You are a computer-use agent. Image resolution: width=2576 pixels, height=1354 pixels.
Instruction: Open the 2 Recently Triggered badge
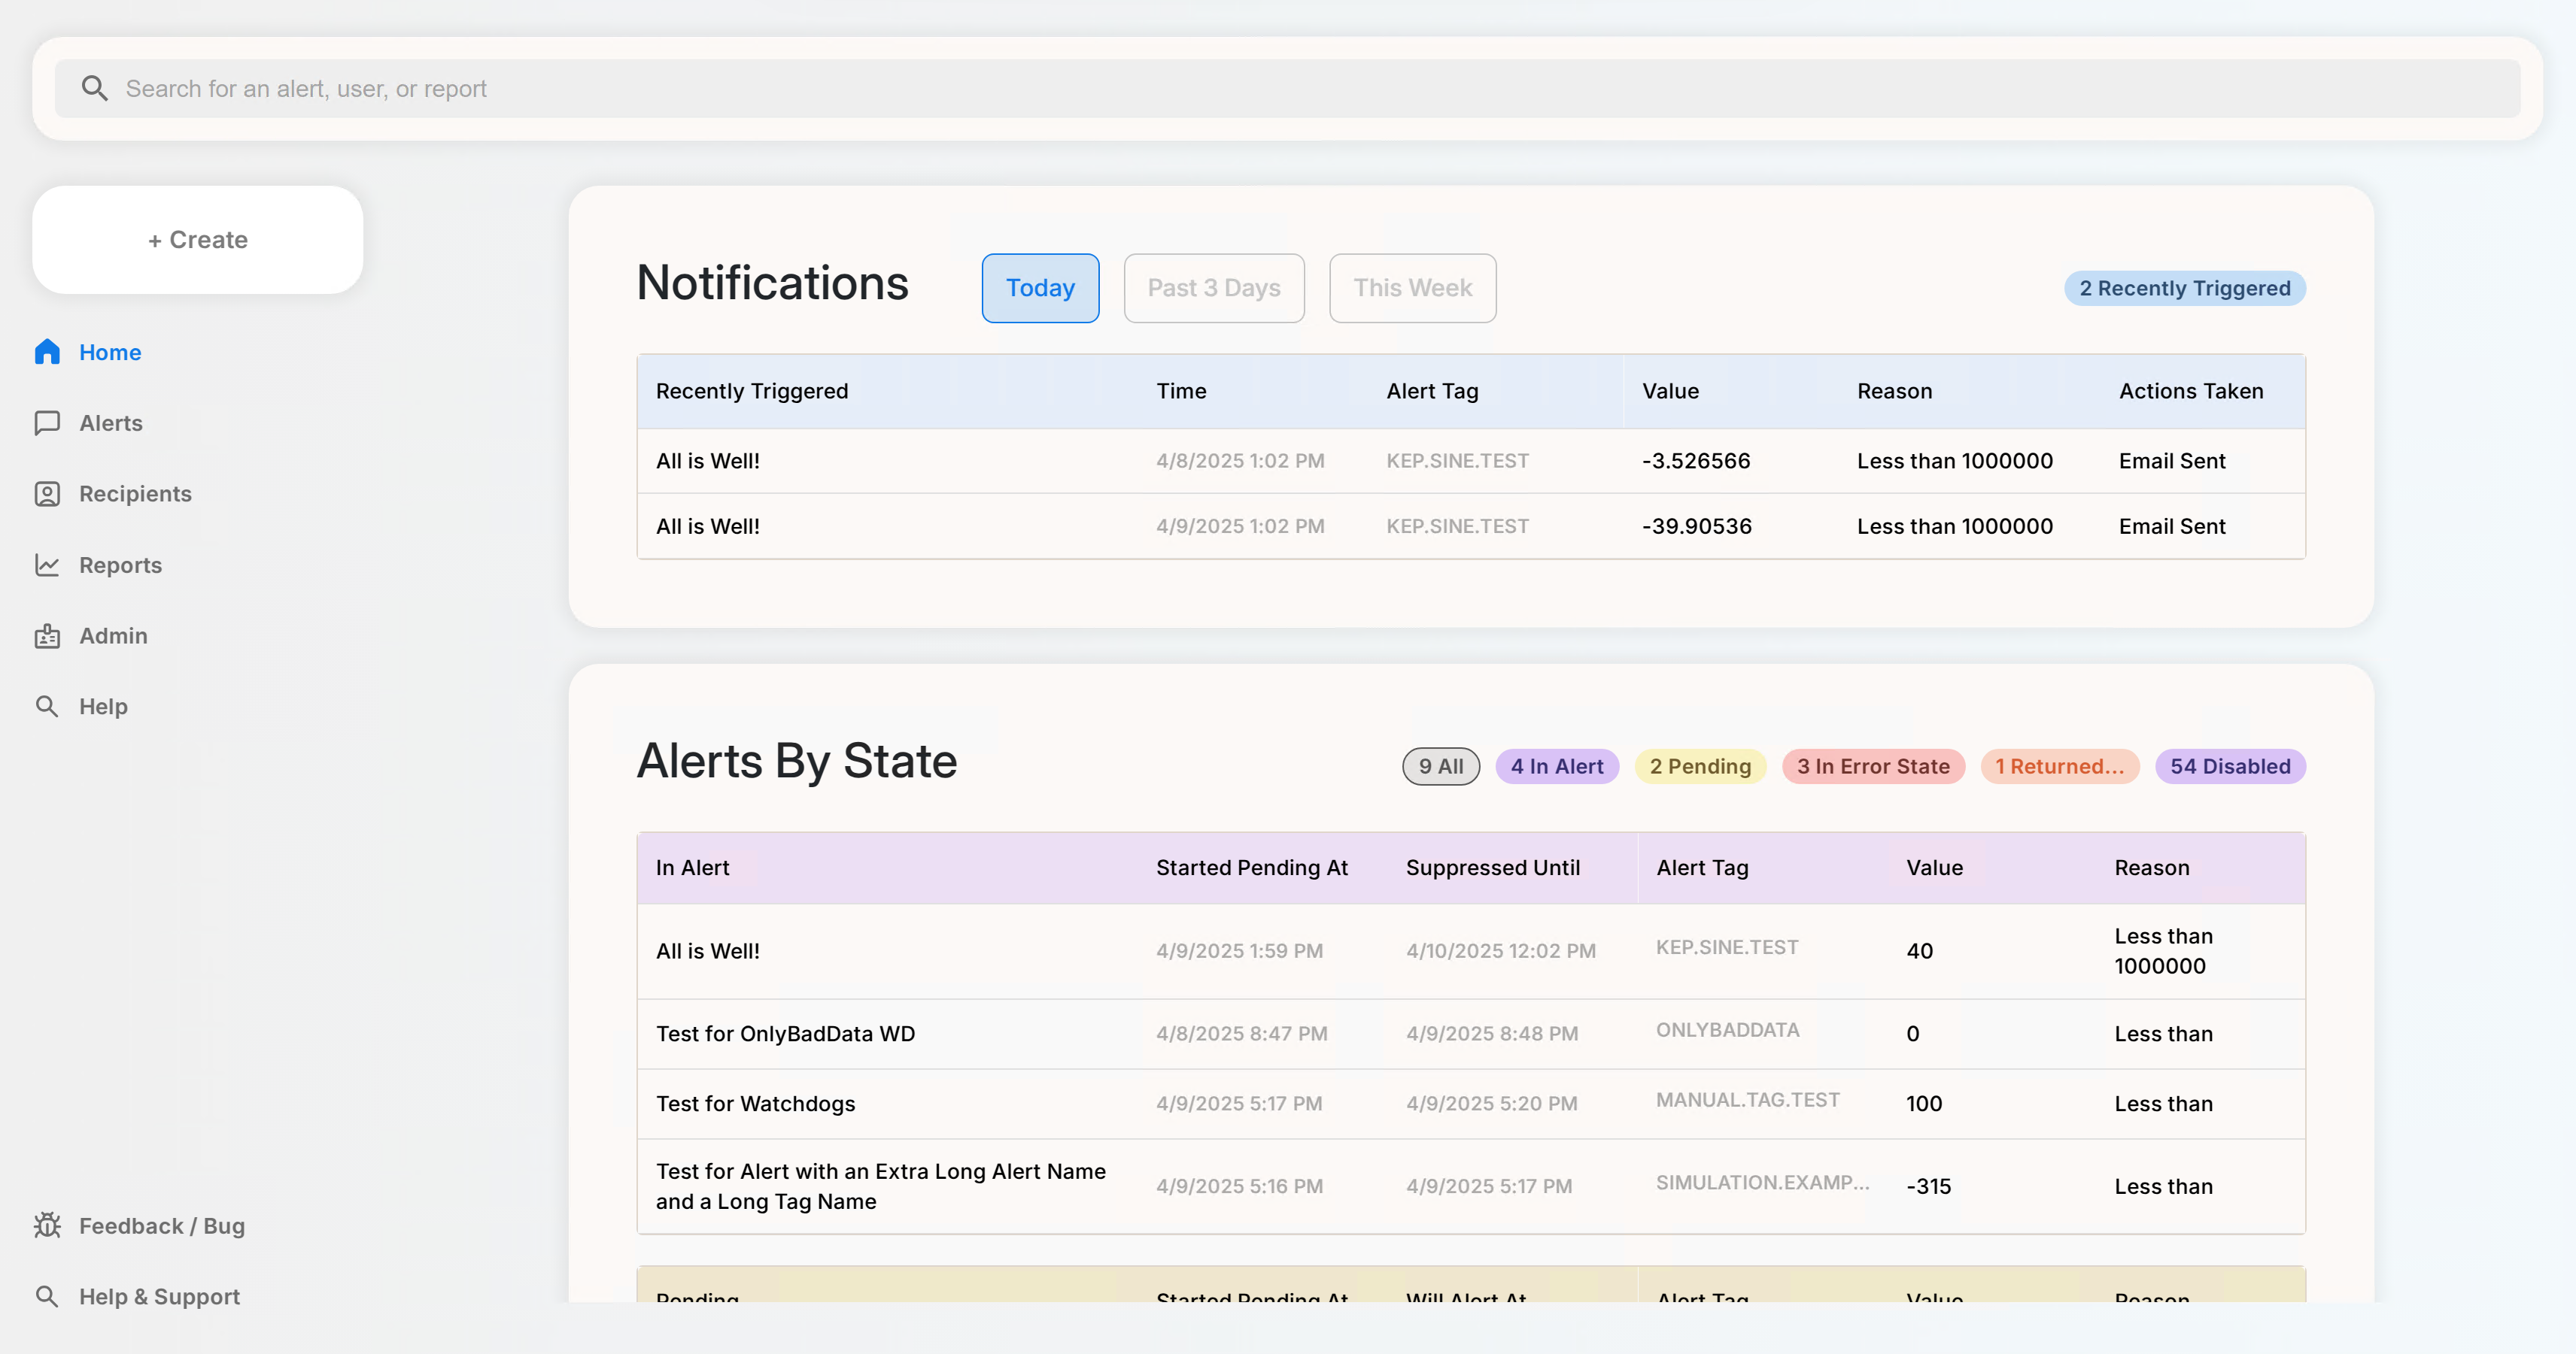click(2185, 288)
